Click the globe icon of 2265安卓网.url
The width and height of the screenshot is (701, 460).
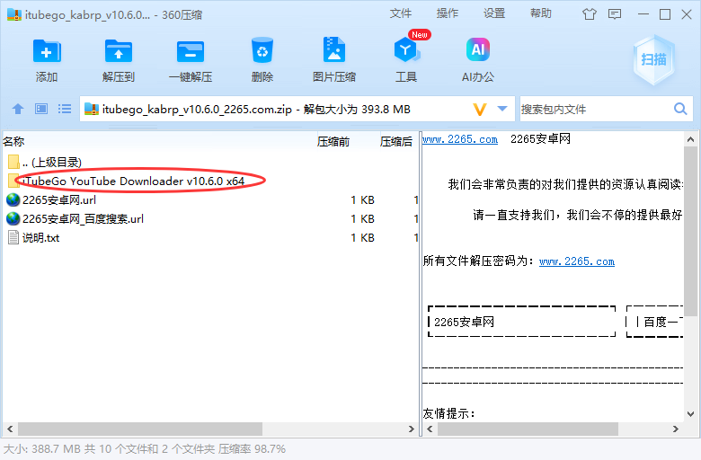(x=13, y=199)
